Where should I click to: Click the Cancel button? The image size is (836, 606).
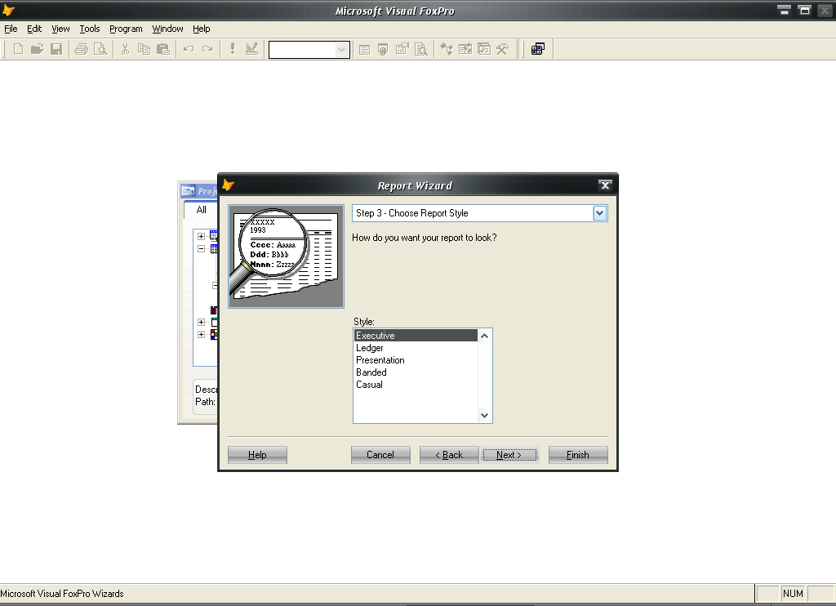pos(380,455)
